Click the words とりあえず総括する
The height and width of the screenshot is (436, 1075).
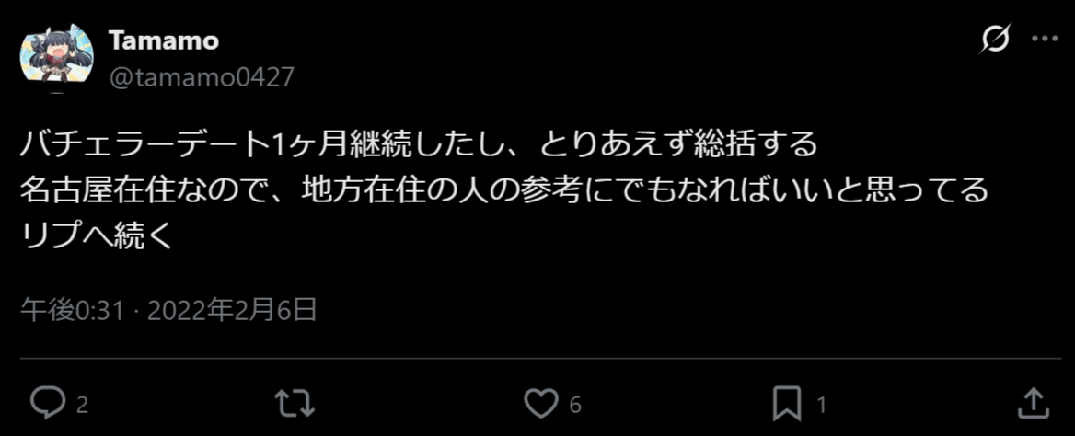pyautogui.click(x=678, y=144)
